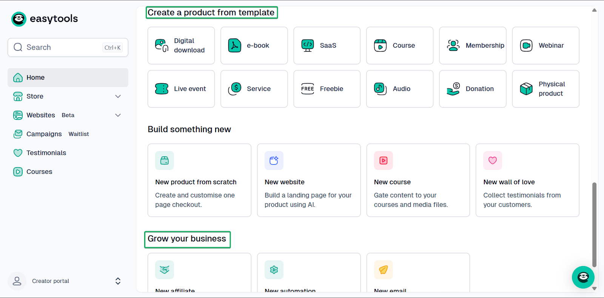
Task: Click the Physical product box icon
Action: [526, 89]
